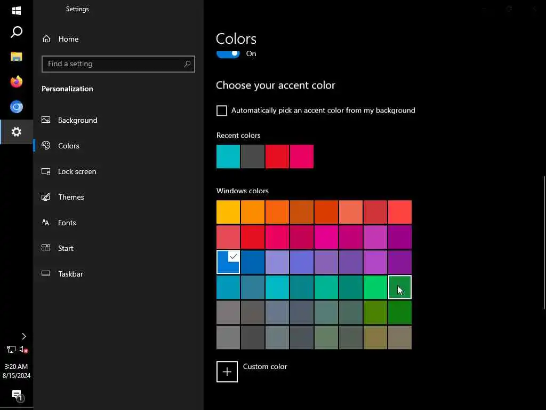The width and height of the screenshot is (546, 410).
Task: Click the Find a setting search field
Action: (112, 64)
